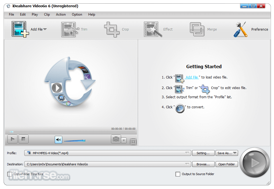The image size is (274, 189).
Task: Open the Help menu
Action: pyautogui.click(x=92, y=14)
